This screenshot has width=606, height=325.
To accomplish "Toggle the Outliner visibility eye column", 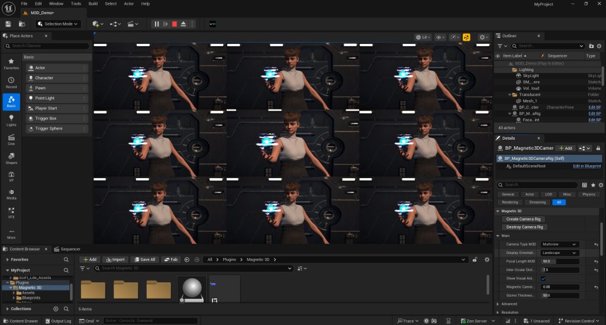I will [x=498, y=56].
